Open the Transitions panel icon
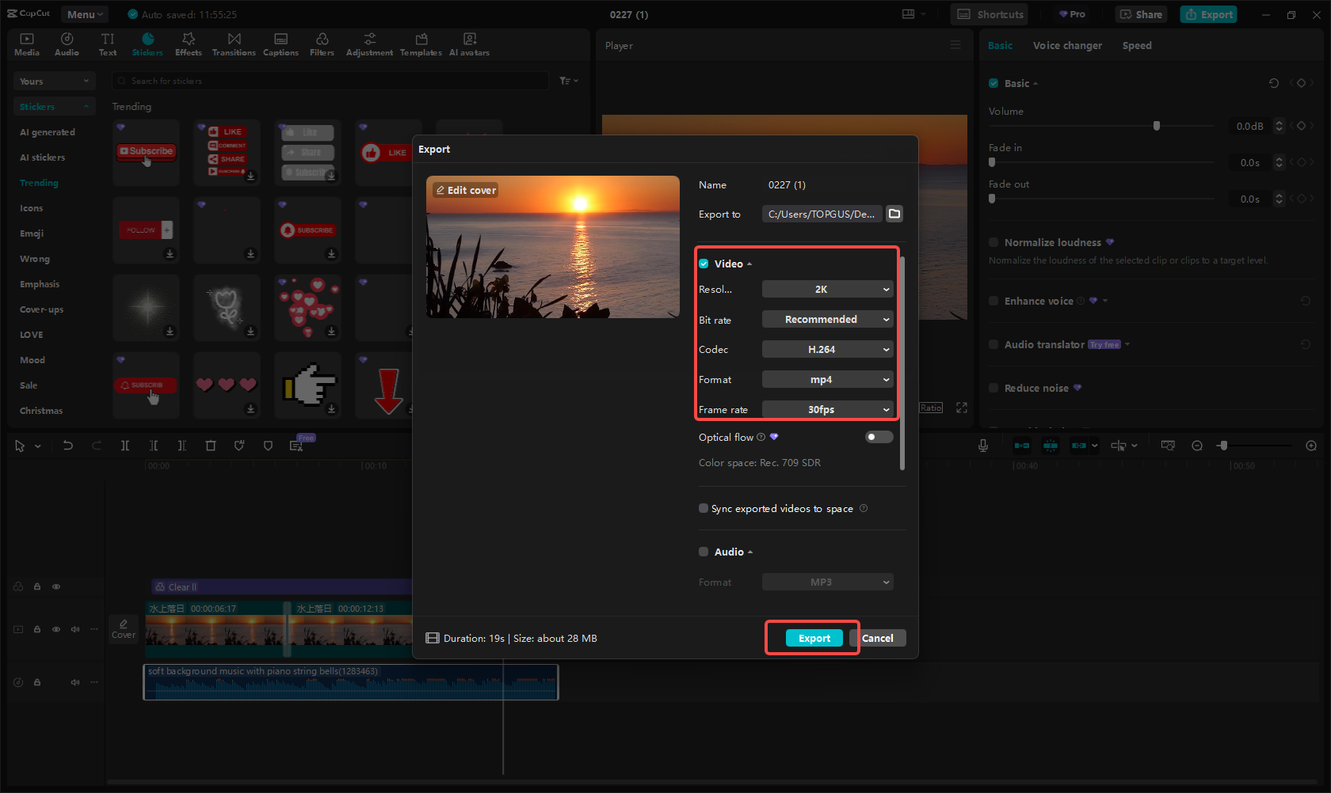 click(x=234, y=44)
